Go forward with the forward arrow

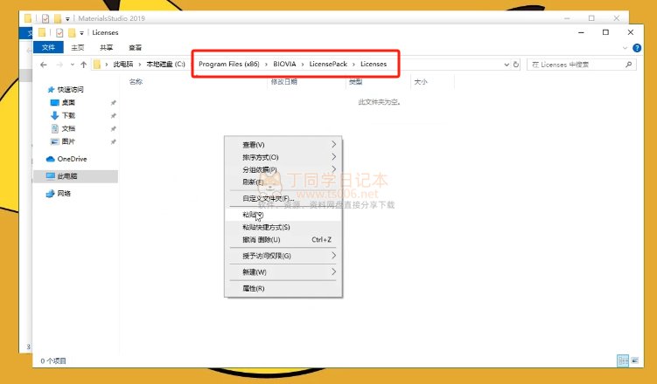tap(59, 65)
